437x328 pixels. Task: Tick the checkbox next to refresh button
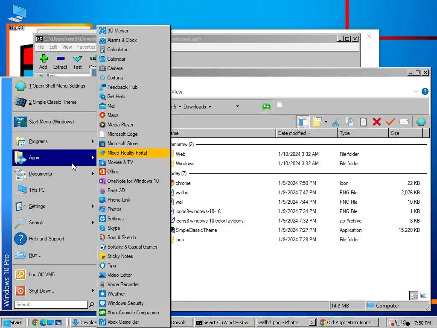click(280, 104)
